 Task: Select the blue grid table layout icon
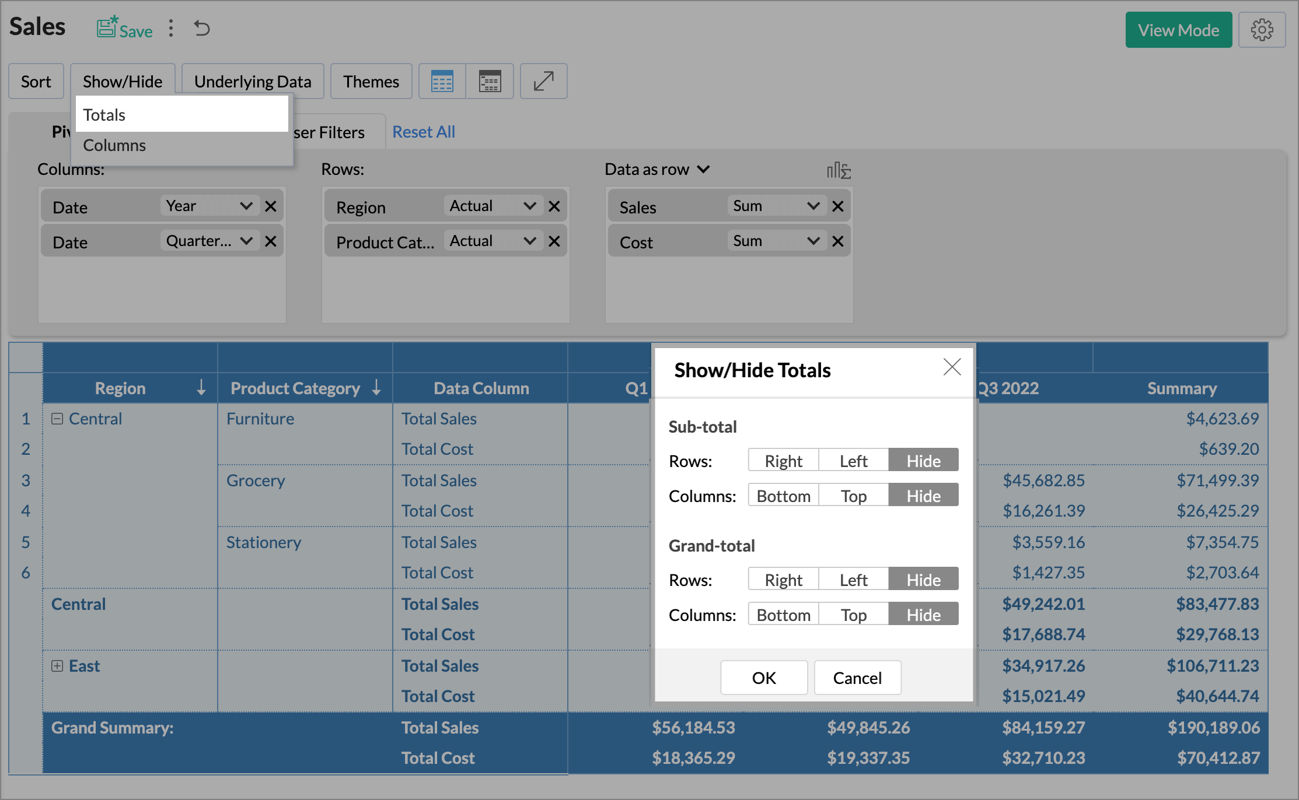point(442,81)
